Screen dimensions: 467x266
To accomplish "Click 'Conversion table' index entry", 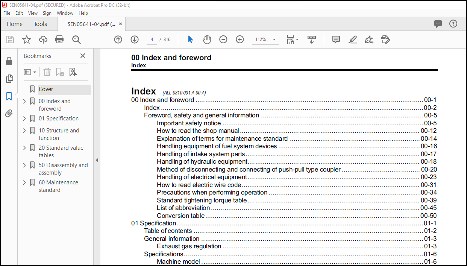I will click(x=180, y=216).
